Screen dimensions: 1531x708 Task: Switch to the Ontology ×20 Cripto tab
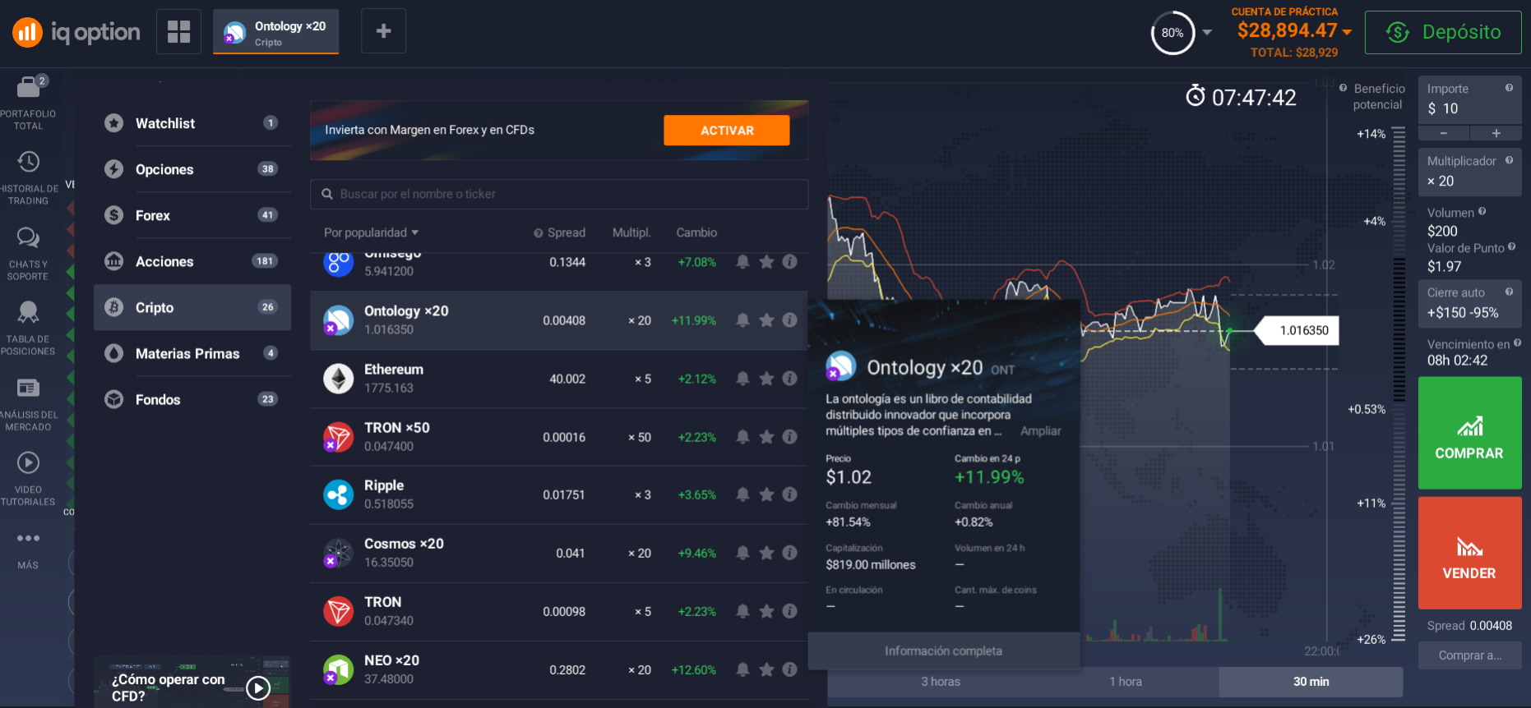click(275, 32)
